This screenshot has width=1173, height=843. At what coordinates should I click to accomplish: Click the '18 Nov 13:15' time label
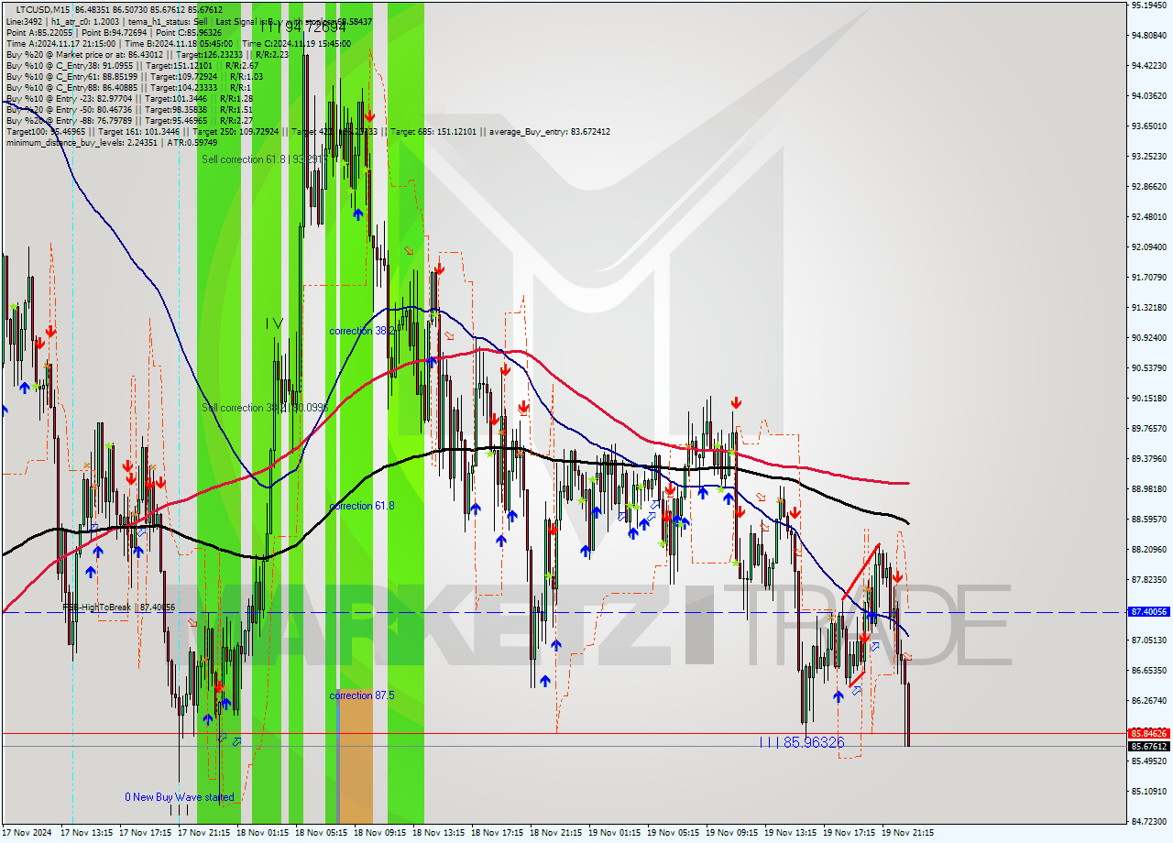[x=439, y=833]
